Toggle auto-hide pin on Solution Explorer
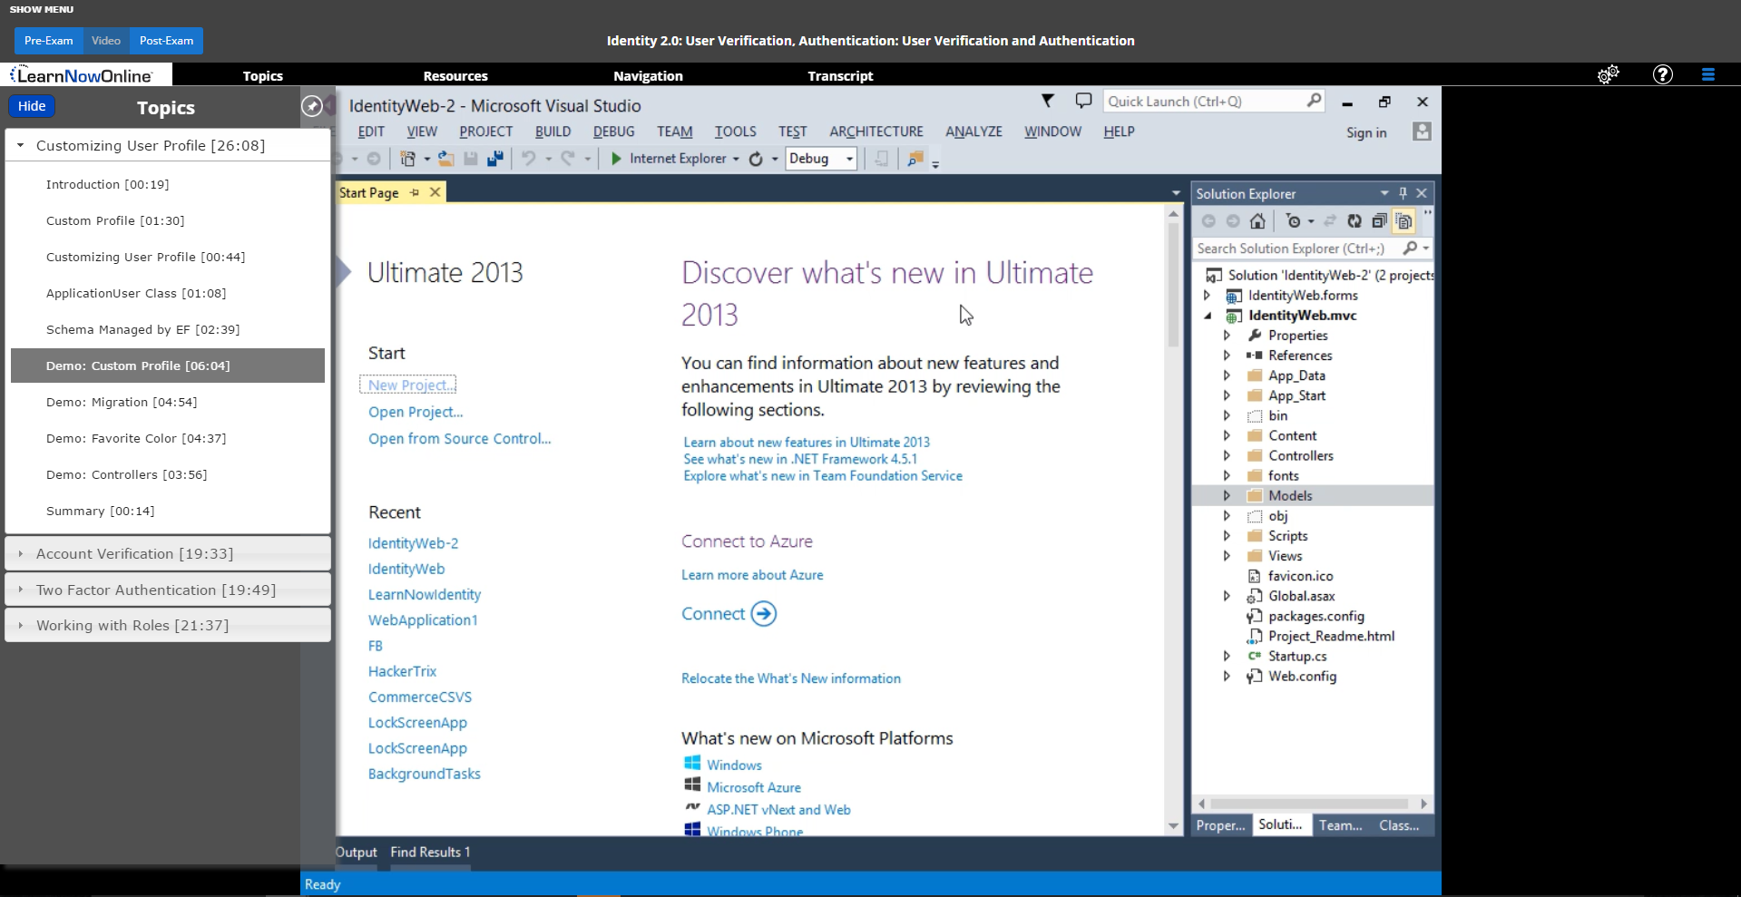 point(1403,193)
